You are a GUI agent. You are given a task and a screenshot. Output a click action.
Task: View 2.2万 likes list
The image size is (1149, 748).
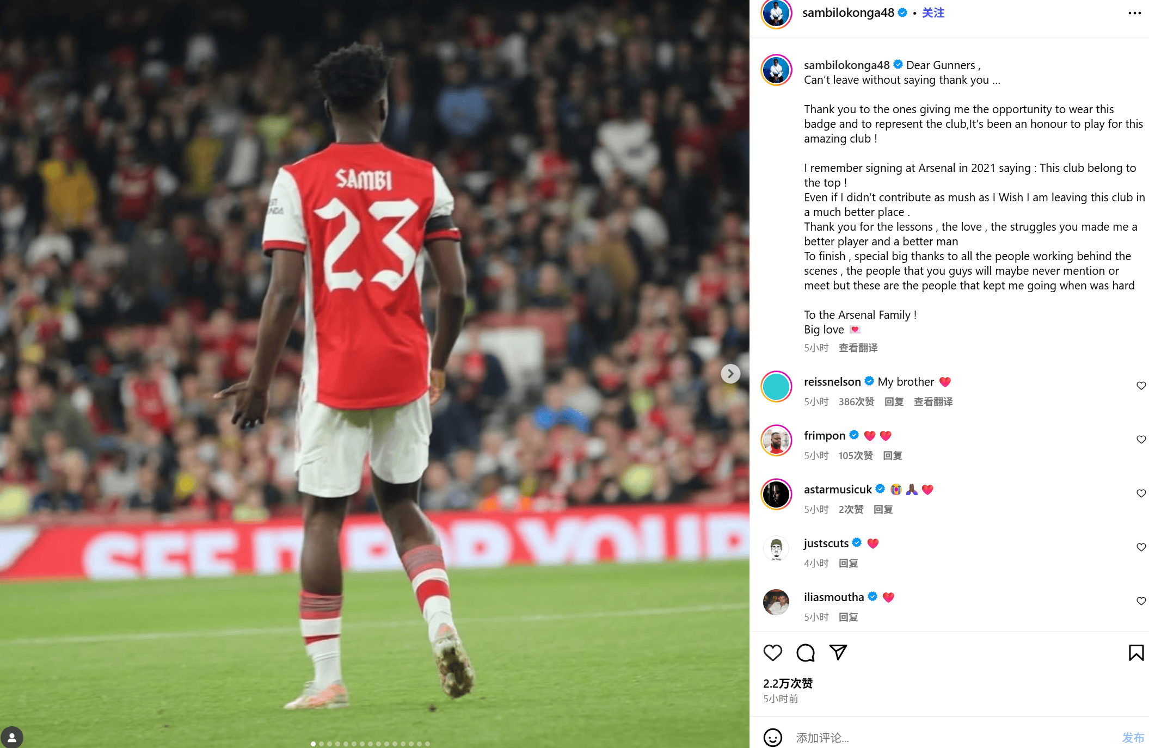pyautogui.click(x=788, y=683)
